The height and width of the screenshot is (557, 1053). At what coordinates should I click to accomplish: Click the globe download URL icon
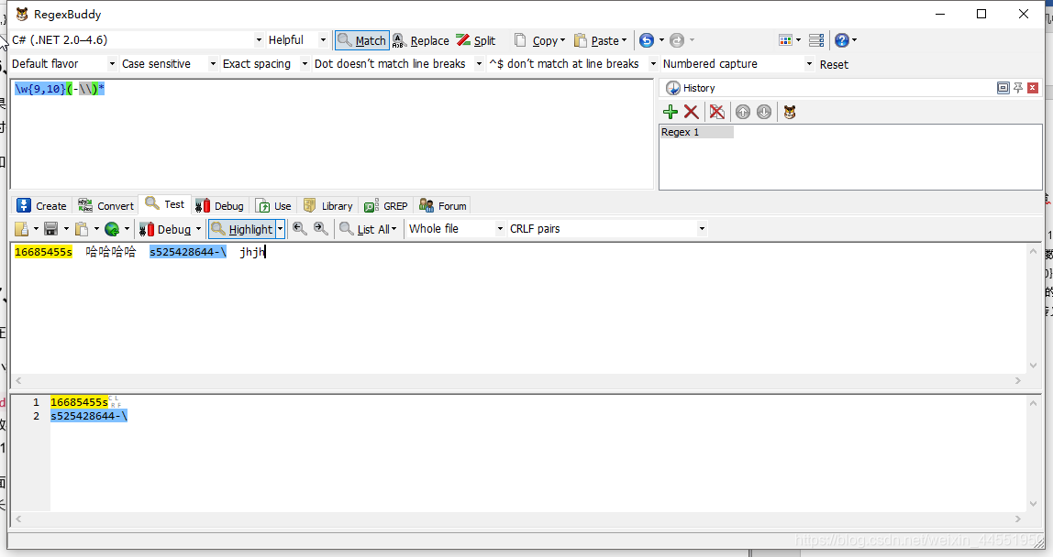click(x=112, y=229)
